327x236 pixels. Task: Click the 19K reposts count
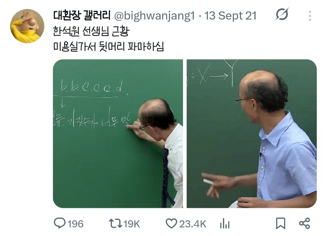click(131, 224)
